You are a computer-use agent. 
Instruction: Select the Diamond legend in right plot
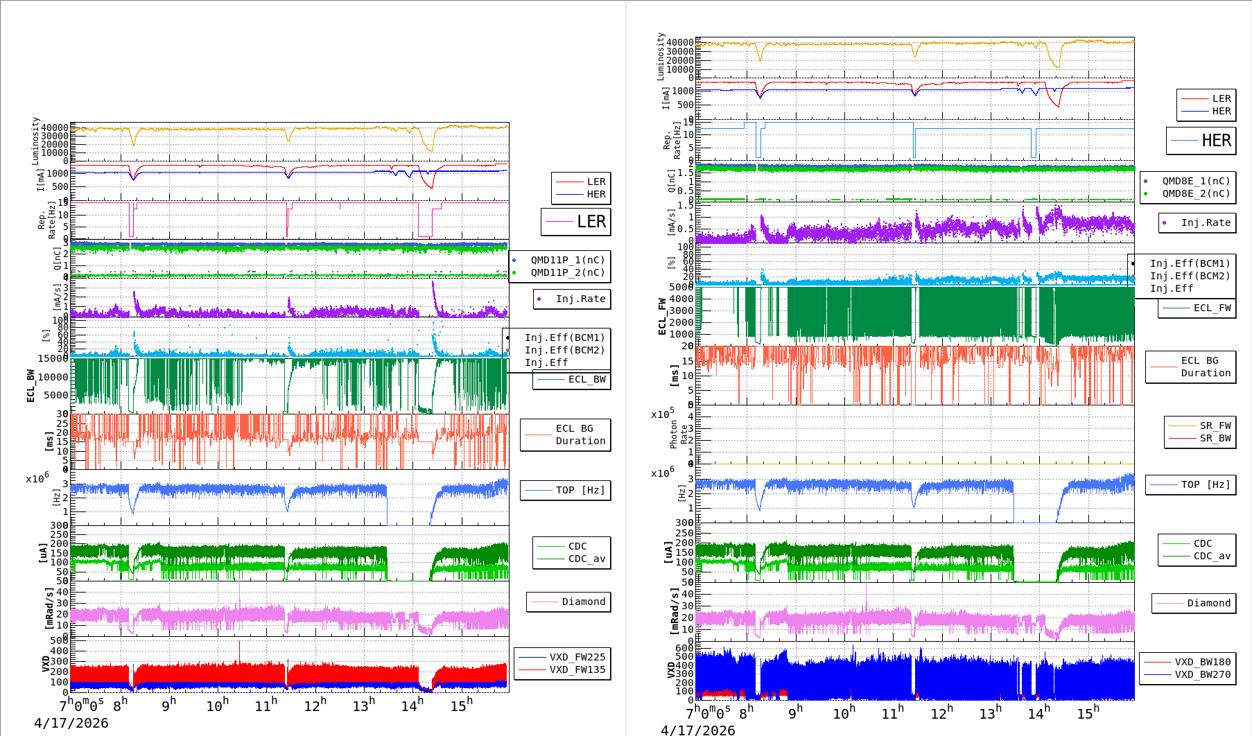(x=1194, y=603)
